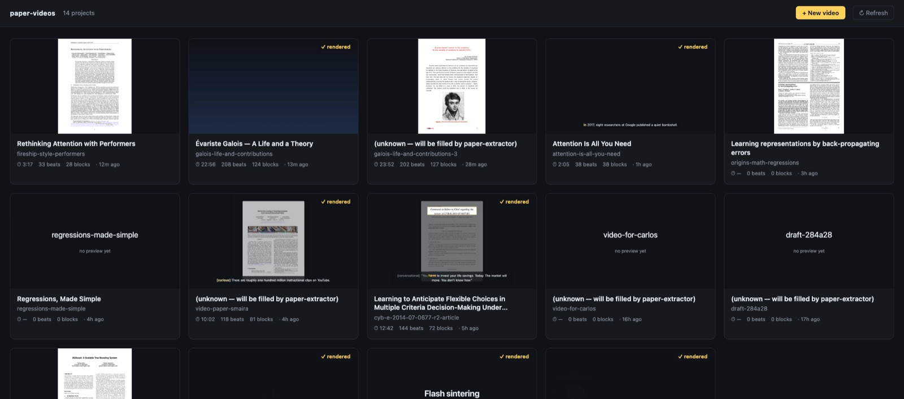Click the 14 projects count
This screenshot has width=904, height=399.
click(79, 13)
